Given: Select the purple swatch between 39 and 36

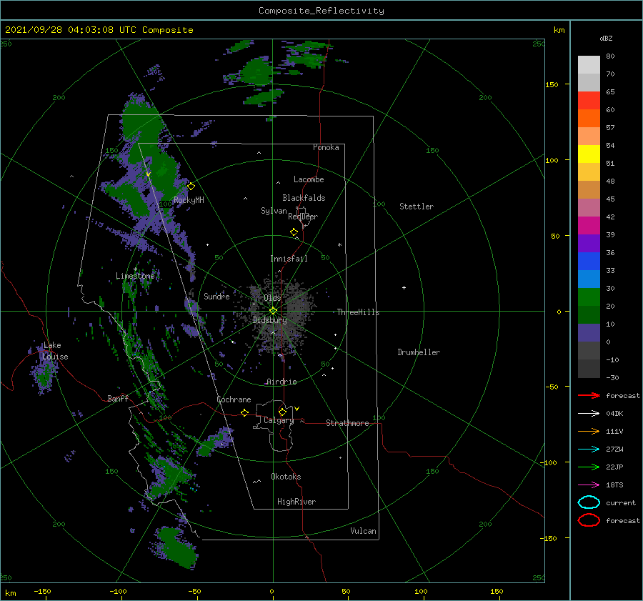Looking at the screenshot, I should click(589, 243).
